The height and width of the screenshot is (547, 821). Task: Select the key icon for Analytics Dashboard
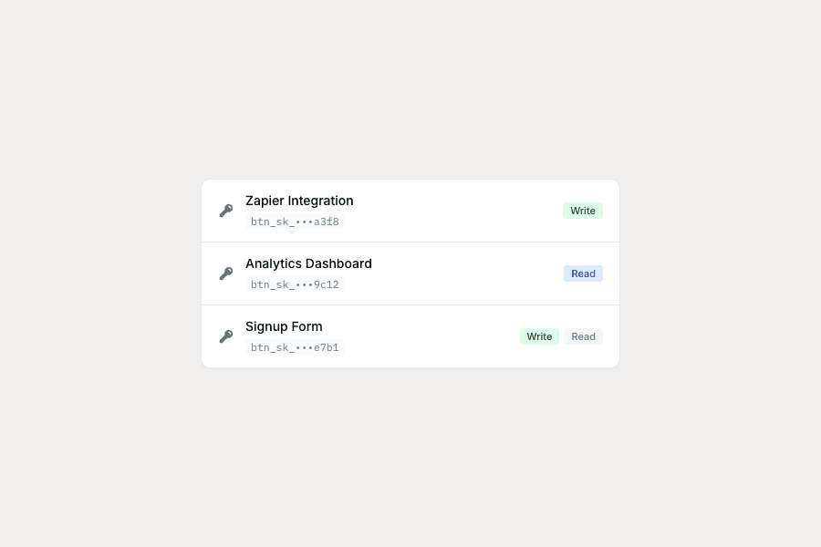point(225,273)
